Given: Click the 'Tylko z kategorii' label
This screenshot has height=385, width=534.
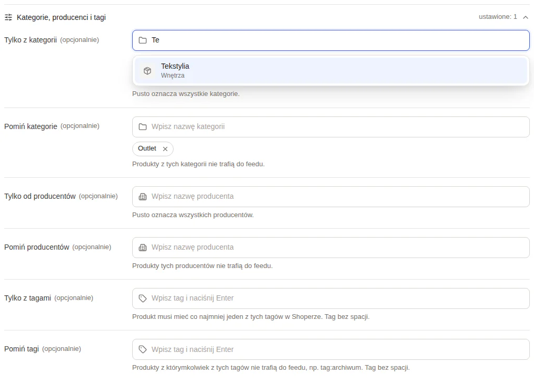Looking at the screenshot, I should tap(30, 40).
